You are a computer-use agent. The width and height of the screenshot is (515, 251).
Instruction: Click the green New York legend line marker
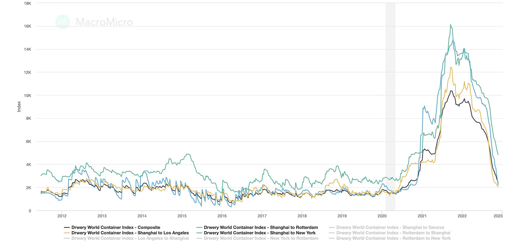[199, 233]
